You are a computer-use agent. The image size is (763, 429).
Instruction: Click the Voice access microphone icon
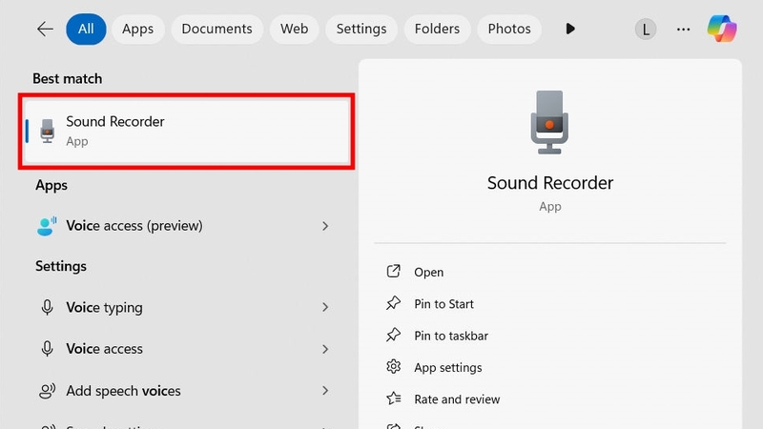tap(47, 349)
